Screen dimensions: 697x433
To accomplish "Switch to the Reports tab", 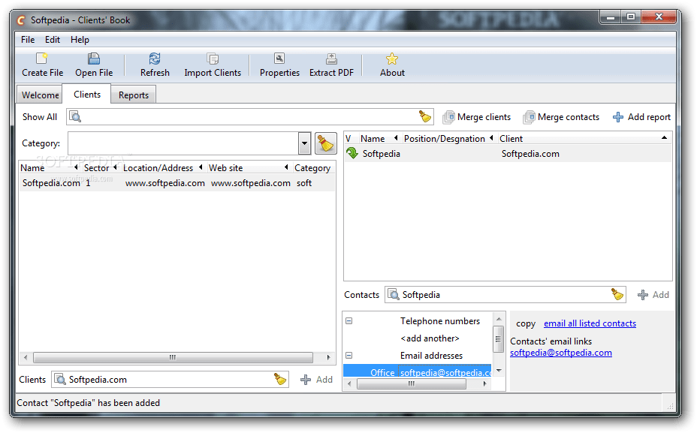I will [134, 95].
